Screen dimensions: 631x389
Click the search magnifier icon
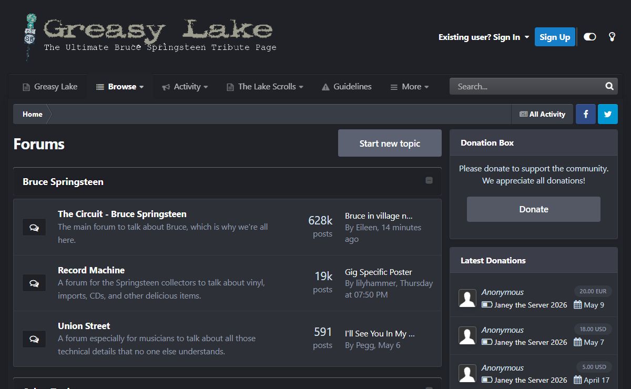[609, 86]
